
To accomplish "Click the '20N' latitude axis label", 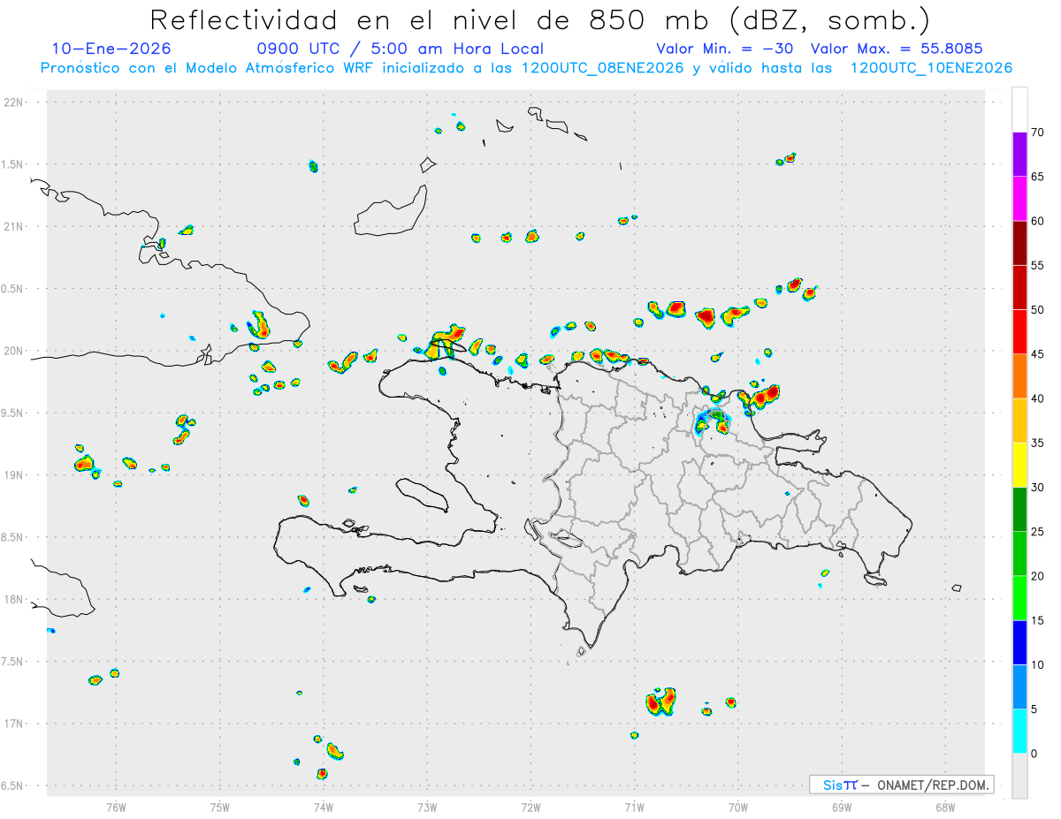I will pyautogui.click(x=15, y=351).
